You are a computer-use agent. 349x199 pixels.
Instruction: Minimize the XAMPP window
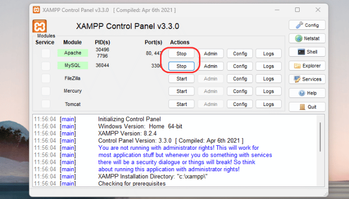(x=277, y=10)
